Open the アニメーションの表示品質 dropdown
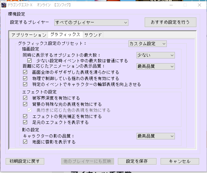This screenshot has width=207, height=173. pyautogui.click(x=156, y=66)
